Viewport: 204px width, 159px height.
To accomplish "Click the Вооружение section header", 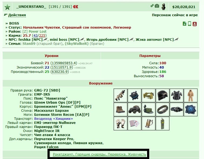I will point(101,83).
